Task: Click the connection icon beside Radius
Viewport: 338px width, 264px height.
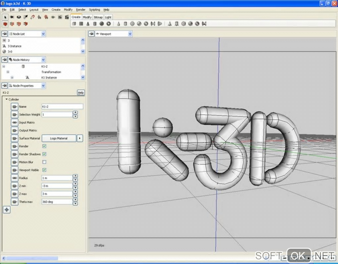Action: pos(14,178)
